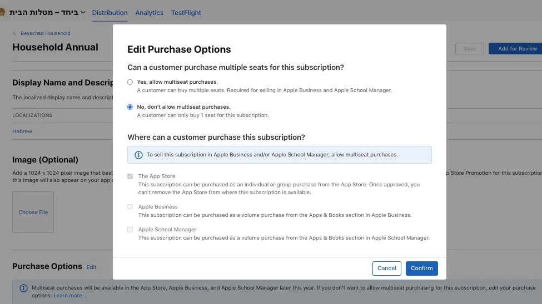Screen dimensions: 542x304
Task: Confirm the purchase options
Action: (421, 268)
